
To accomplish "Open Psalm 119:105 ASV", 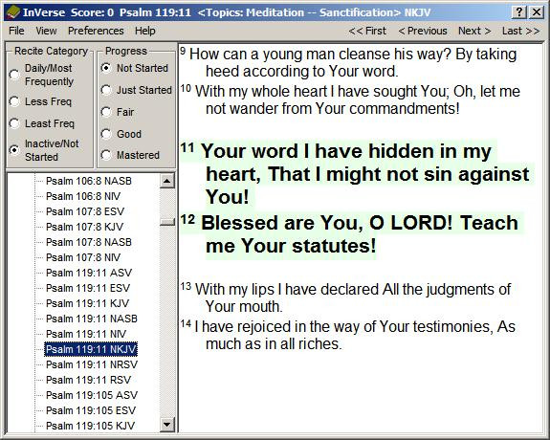I will click(92, 395).
